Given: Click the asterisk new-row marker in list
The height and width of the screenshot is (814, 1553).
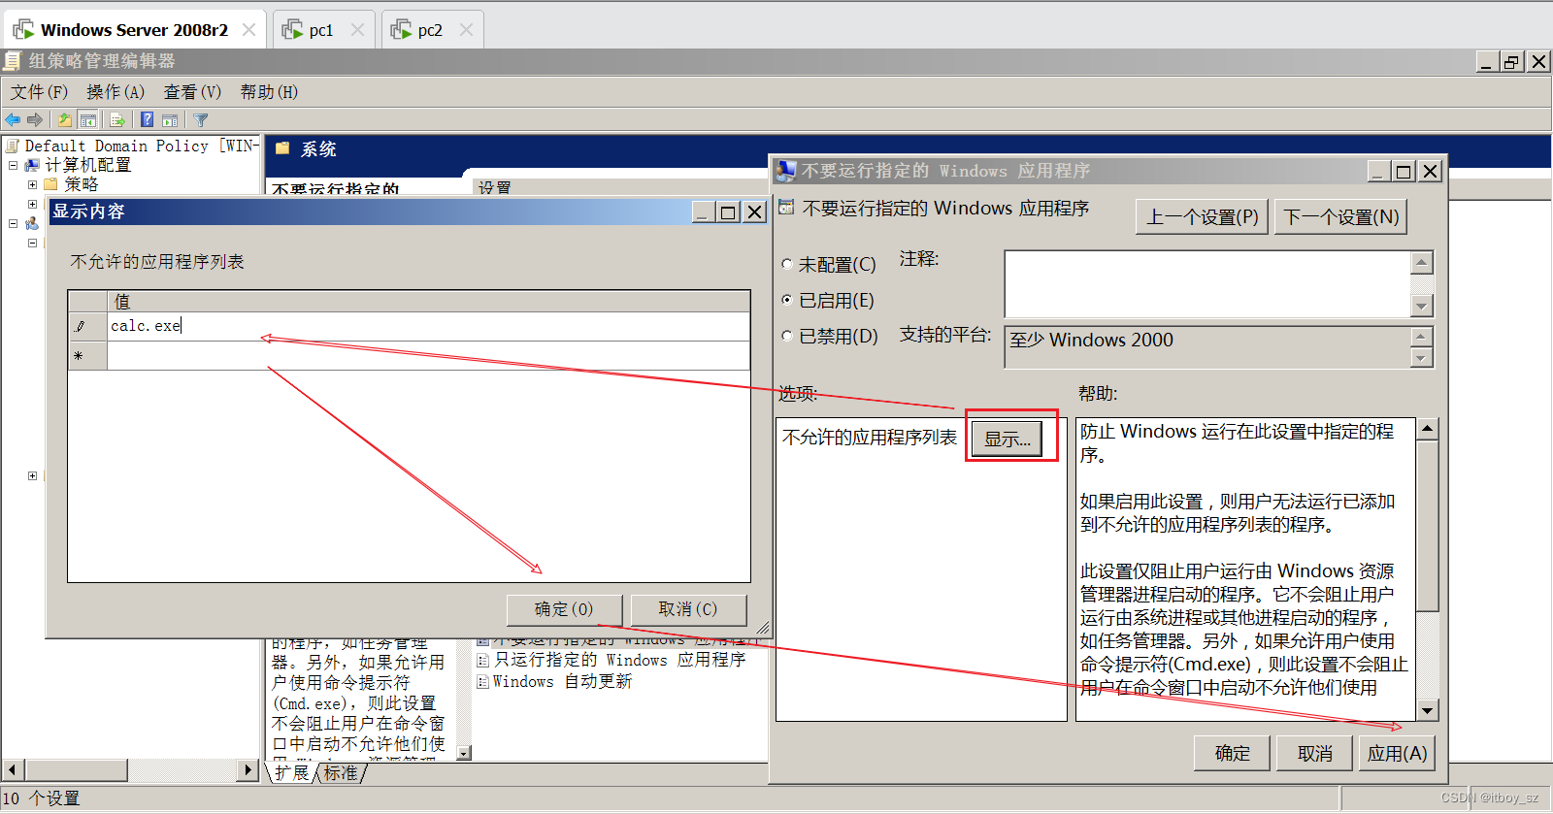Looking at the screenshot, I should 78,356.
